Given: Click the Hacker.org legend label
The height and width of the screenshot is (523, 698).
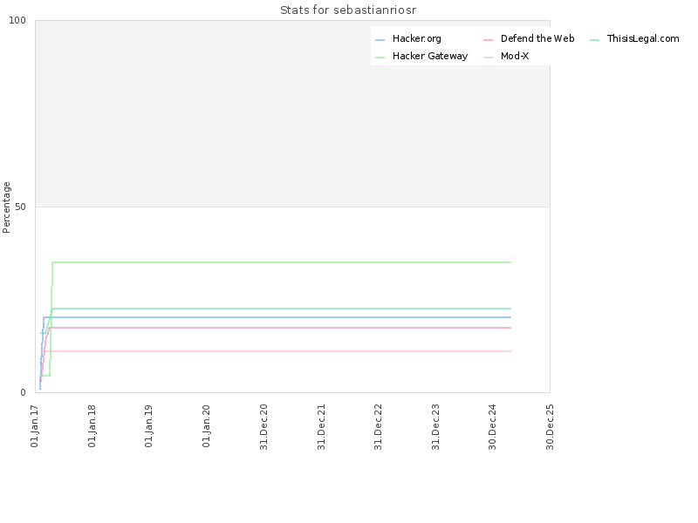Looking at the screenshot, I should tap(417, 38).
